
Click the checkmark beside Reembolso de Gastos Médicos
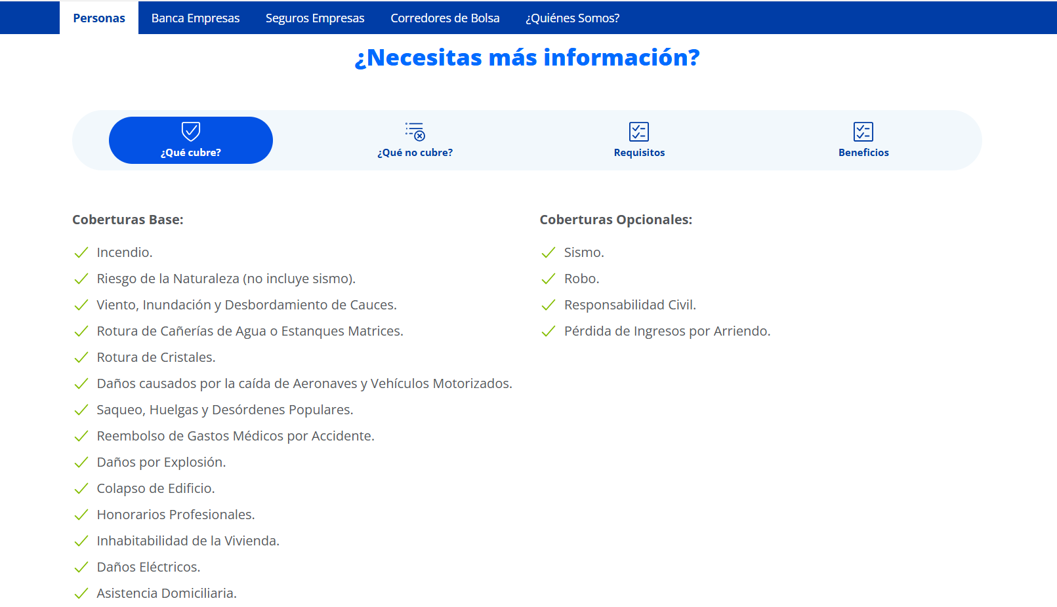(x=81, y=437)
